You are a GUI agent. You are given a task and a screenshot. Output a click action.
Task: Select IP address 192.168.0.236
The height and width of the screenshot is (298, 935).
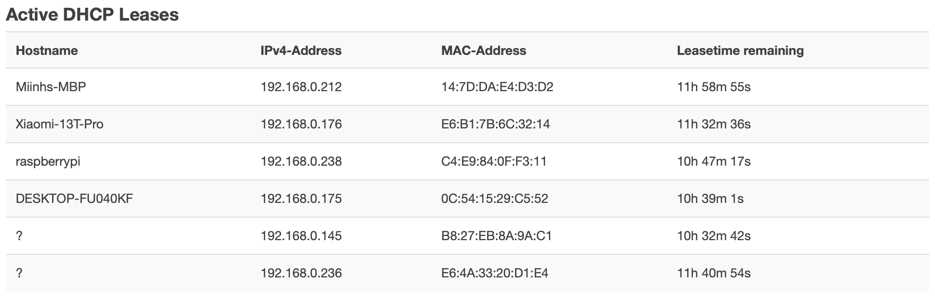coord(301,273)
